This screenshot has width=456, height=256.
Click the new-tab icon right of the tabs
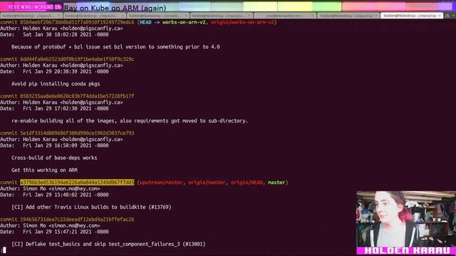(x=447, y=16)
